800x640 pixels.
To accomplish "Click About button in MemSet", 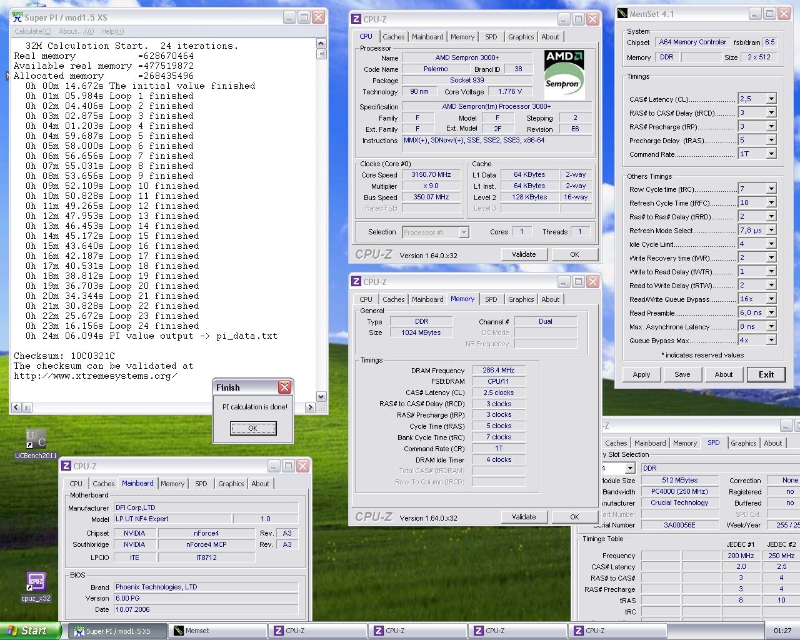I will click(x=723, y=374).
